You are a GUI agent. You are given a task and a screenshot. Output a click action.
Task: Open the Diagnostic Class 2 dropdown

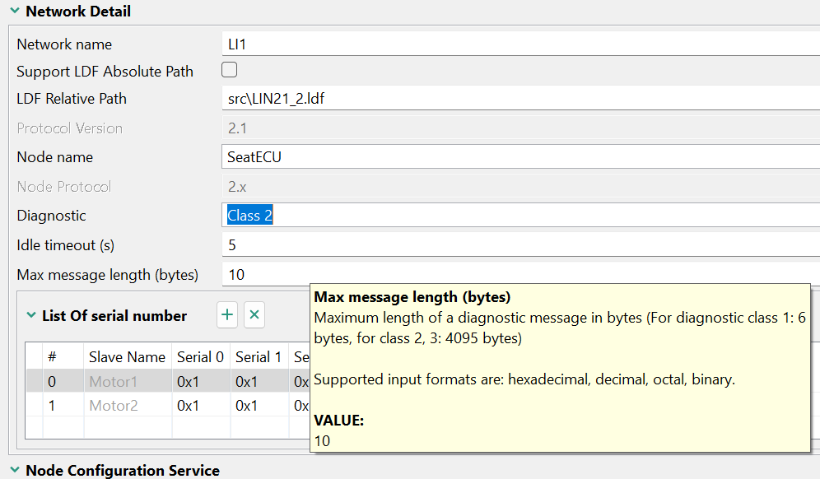521,216
